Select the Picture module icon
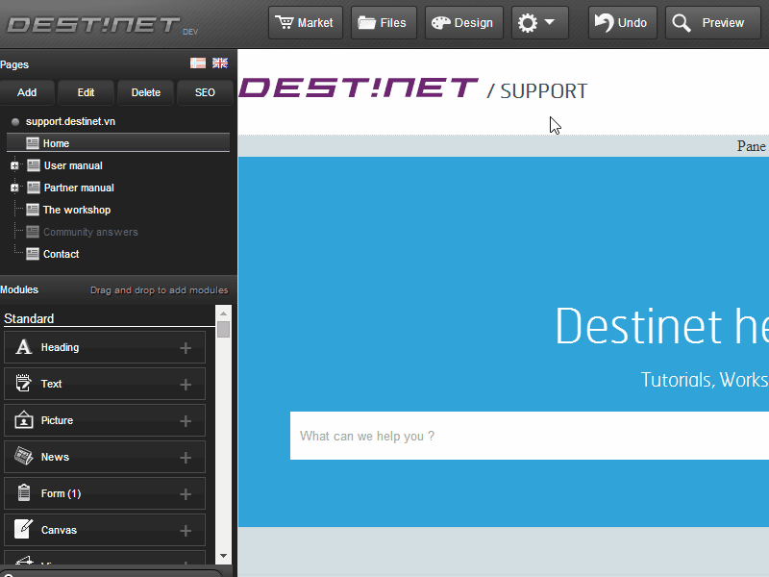This screenshot has width=769, height=577. click(24, 420)
